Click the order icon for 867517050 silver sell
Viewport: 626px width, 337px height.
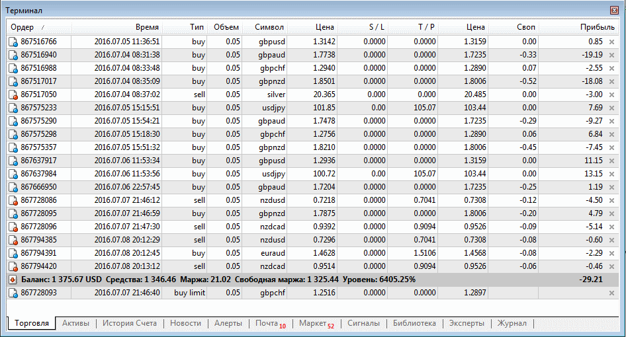[13, 95]
